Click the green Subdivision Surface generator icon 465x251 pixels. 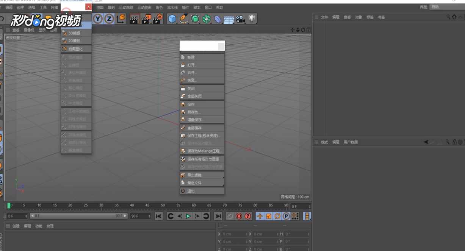pos(195,19)
